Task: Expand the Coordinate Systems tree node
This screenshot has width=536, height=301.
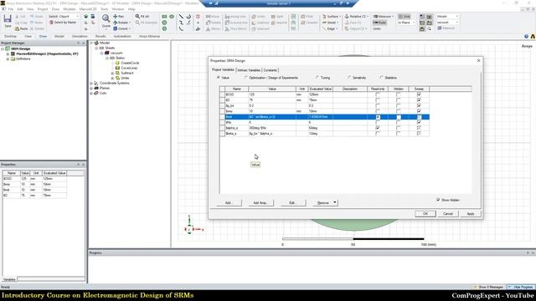Action: coord(91,83)
